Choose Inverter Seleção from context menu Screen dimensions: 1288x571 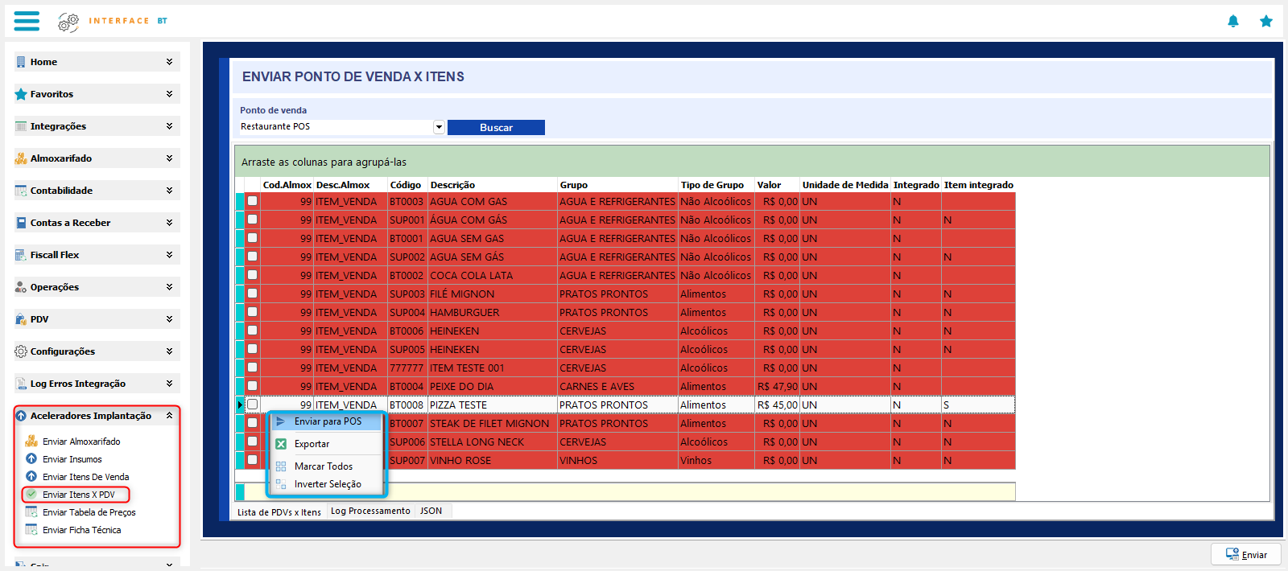point(327,484)
